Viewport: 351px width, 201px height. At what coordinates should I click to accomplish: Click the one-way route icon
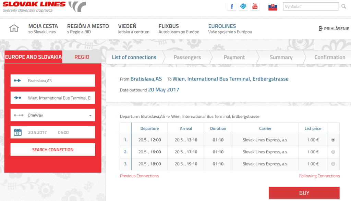19,115
